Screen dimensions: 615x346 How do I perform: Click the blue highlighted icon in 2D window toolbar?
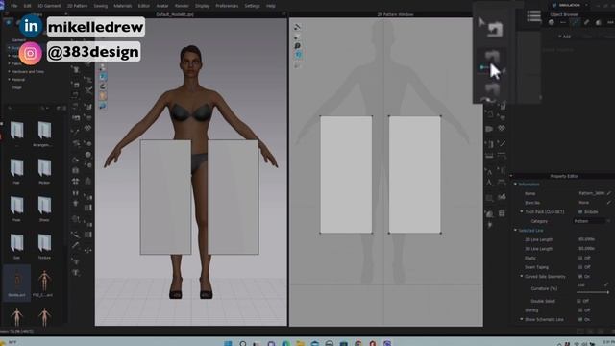point(298,55)
